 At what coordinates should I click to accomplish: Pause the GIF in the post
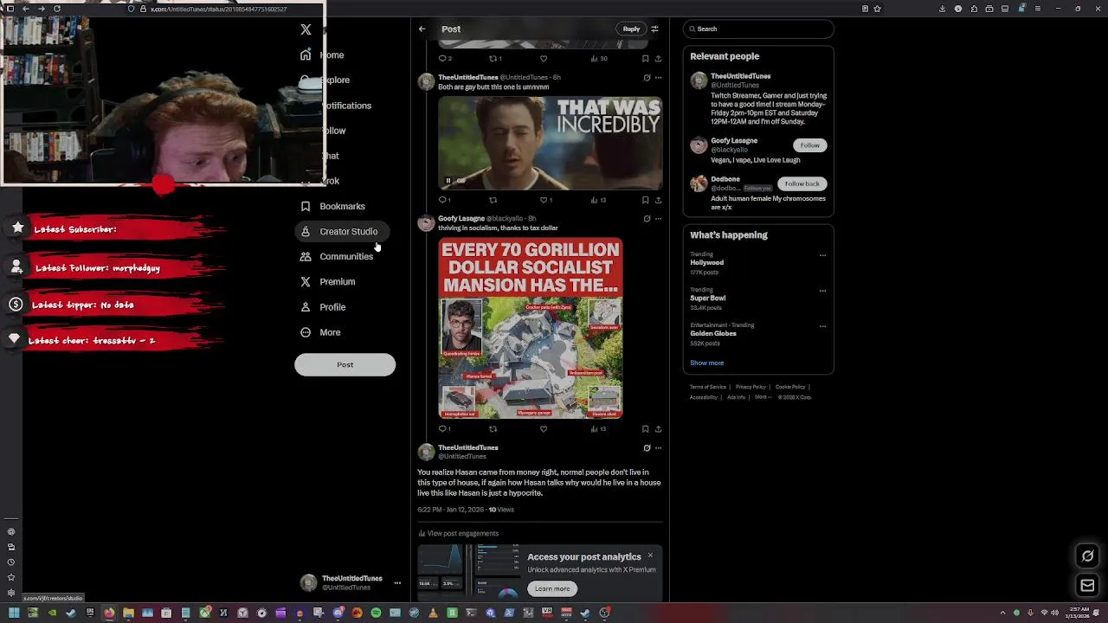448,181
